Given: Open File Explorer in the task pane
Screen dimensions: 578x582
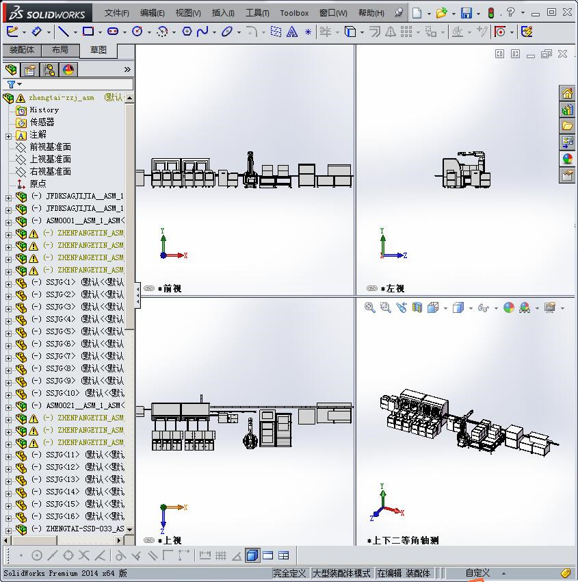Looking at the screenshot, I should [567, 126].
